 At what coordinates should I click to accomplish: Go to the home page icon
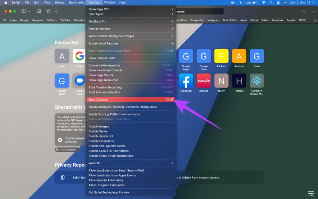(x=39, y=11)
